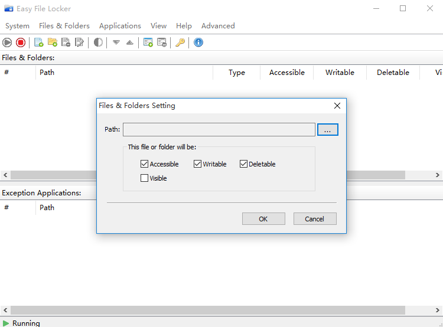Open the Advanced menu
The width and height of the screenshot is (443, 327).
[218, 26]
